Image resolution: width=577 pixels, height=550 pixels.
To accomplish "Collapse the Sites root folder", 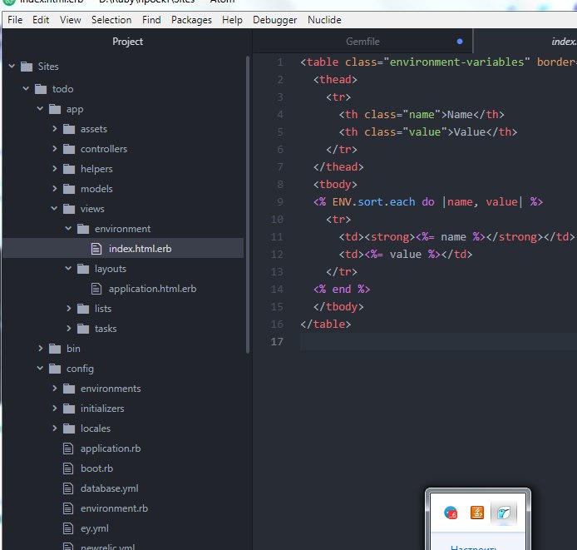I will coord(12,67).
